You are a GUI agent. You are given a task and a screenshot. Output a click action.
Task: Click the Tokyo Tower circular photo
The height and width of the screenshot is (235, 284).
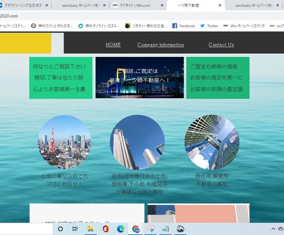(x=64, y=142)
